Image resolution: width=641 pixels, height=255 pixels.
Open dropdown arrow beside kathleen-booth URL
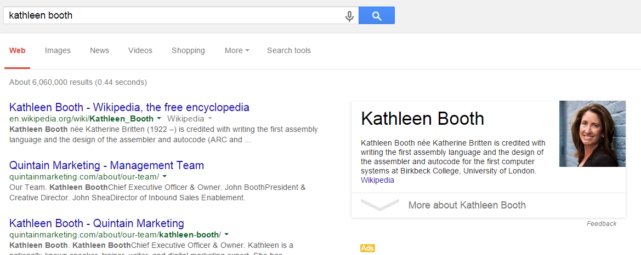226,235
